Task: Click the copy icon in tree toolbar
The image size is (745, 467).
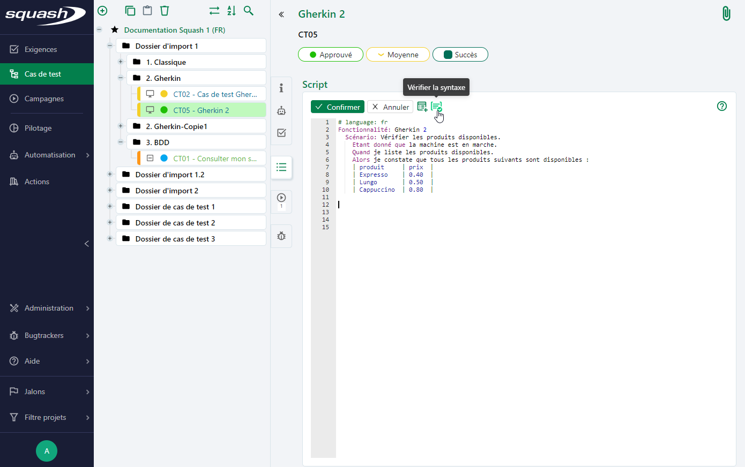Action: coord(130,11)
